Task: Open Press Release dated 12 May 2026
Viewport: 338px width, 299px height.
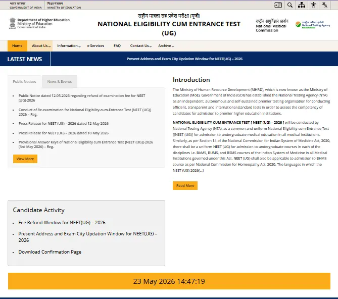Action: tap(63, 123)
